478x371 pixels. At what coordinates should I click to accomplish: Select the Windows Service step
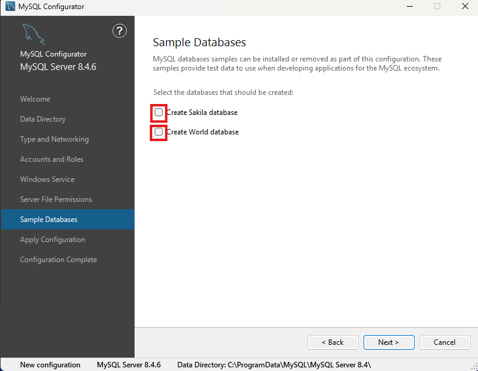47,179
